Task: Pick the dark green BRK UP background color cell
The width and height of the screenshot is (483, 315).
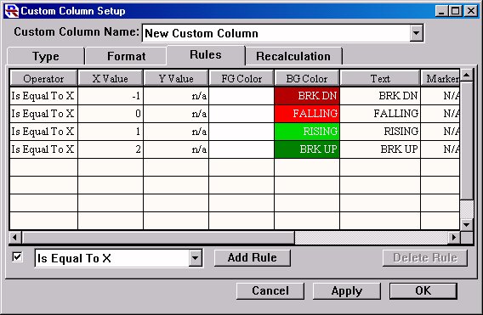Action: tap(307, 149)
